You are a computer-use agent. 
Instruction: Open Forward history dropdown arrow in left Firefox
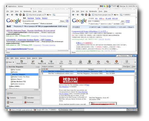tap(14, 15)
